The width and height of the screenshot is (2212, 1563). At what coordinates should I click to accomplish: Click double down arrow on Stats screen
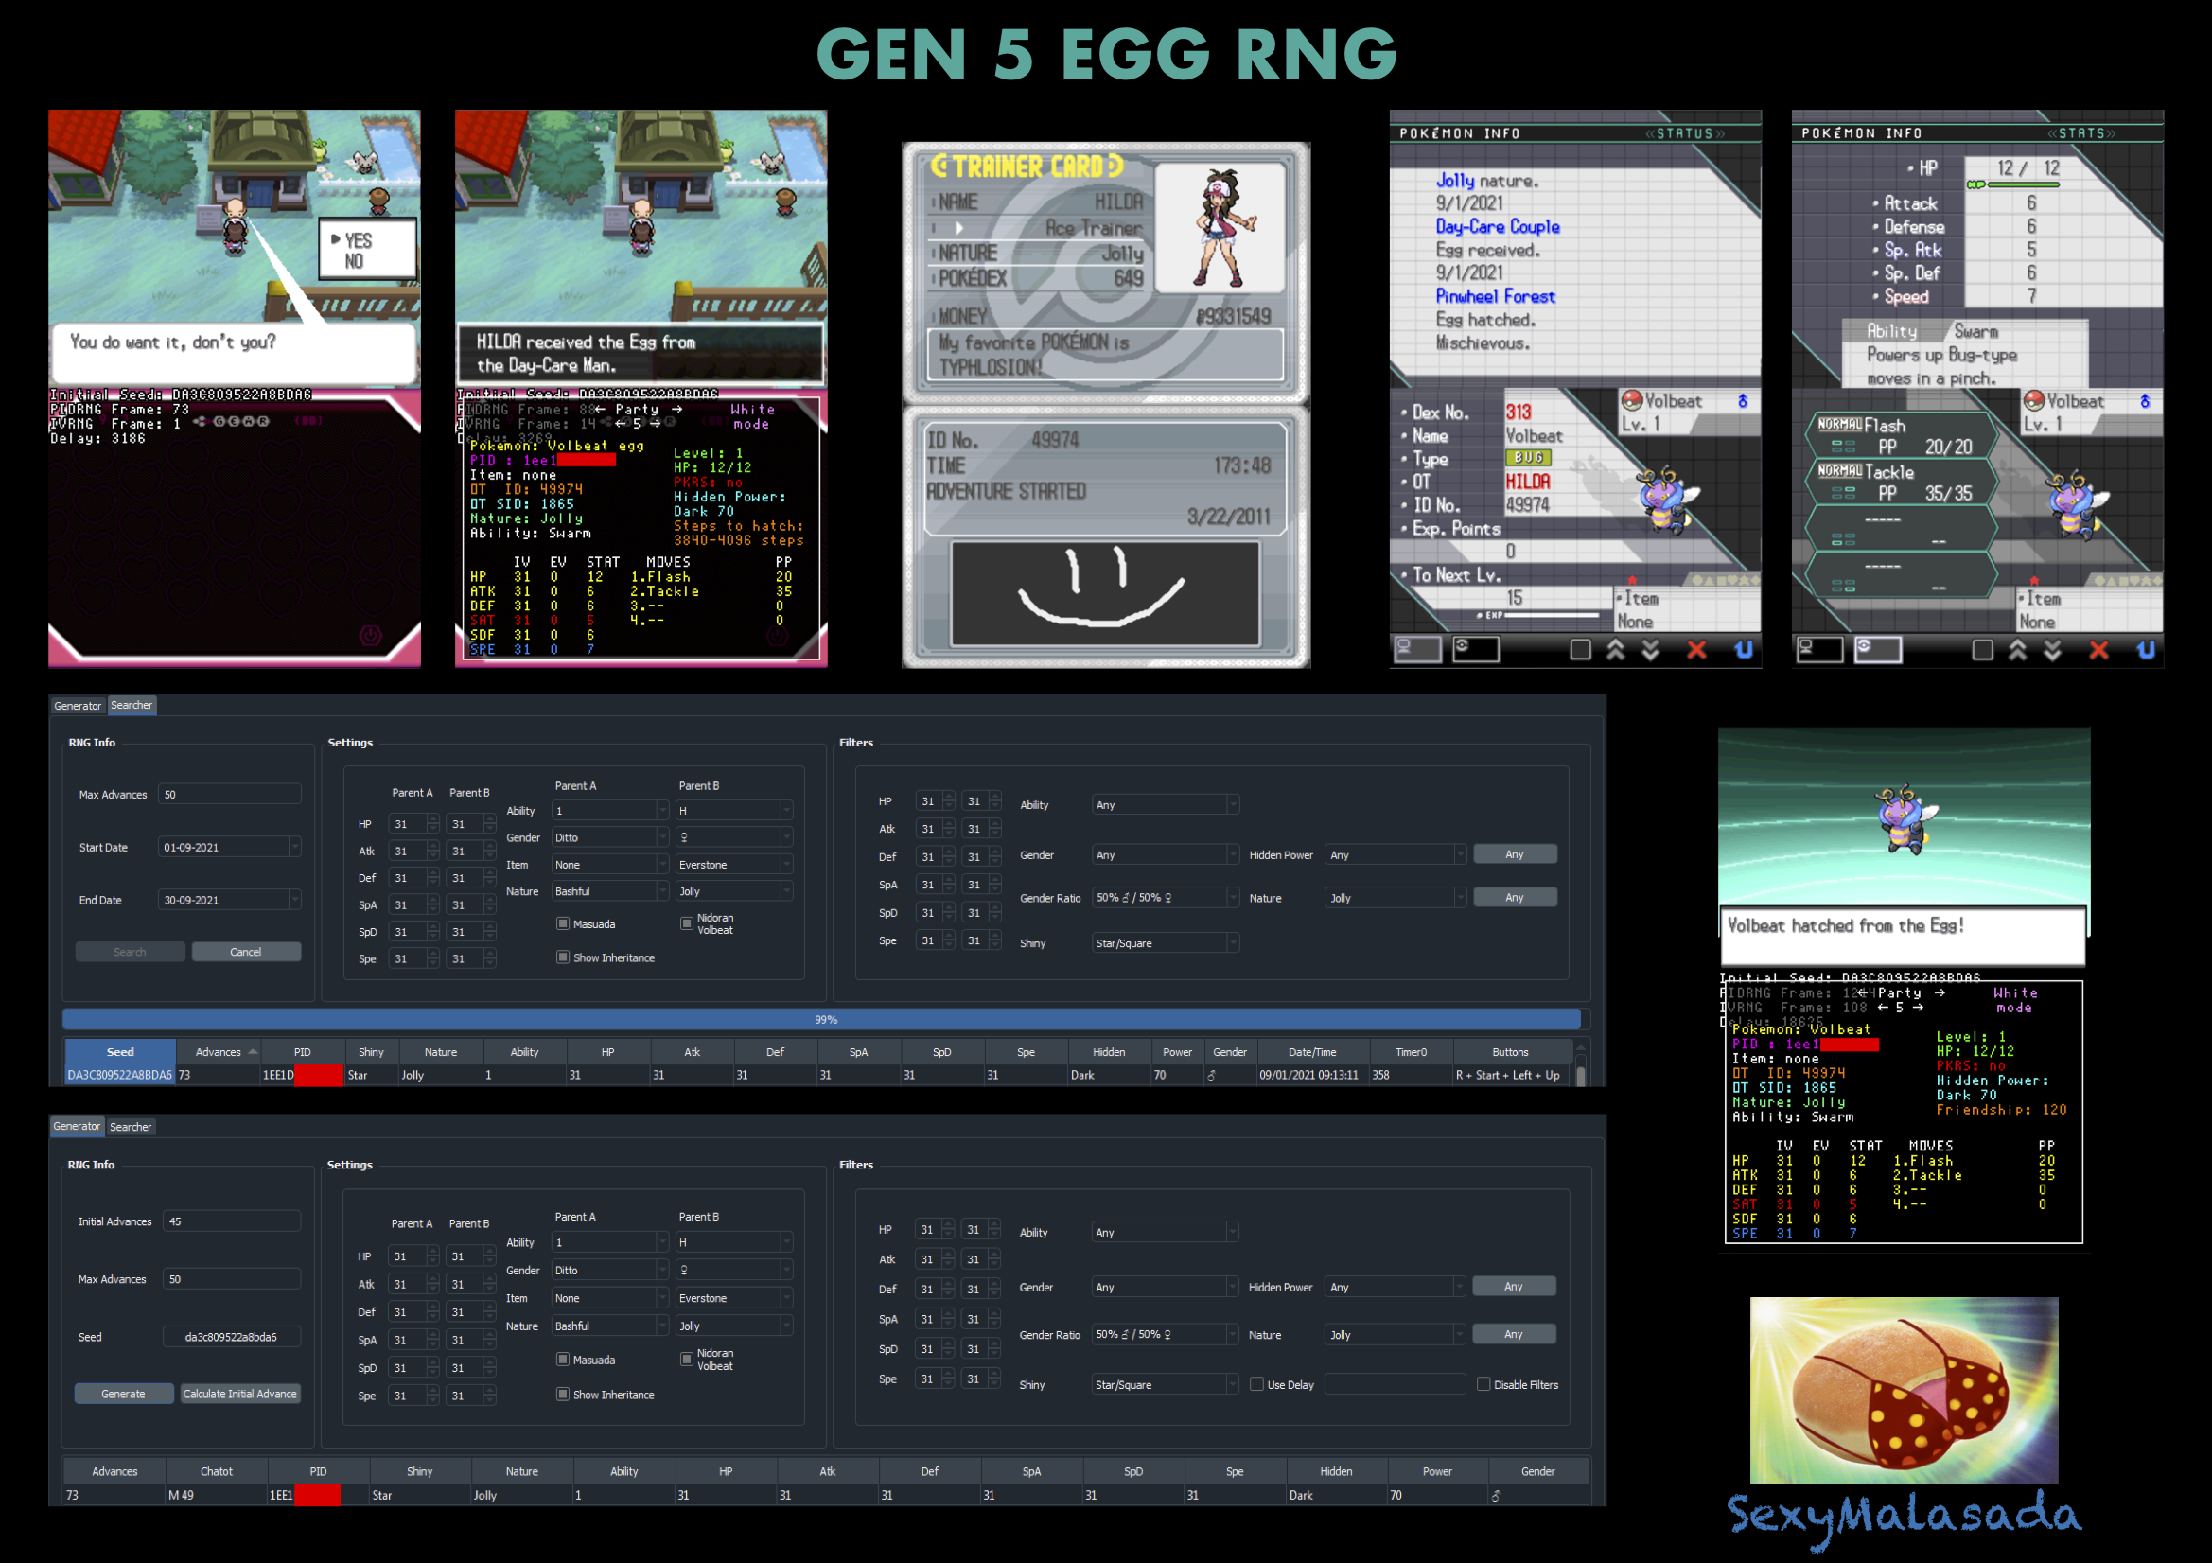pos(2053,650)
